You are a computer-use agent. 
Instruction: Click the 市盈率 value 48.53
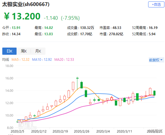coord(117,28)
